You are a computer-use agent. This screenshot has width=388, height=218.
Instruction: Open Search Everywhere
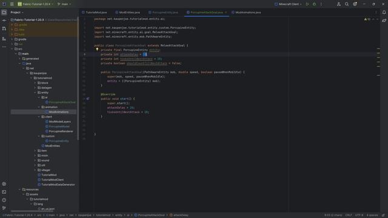347,4
